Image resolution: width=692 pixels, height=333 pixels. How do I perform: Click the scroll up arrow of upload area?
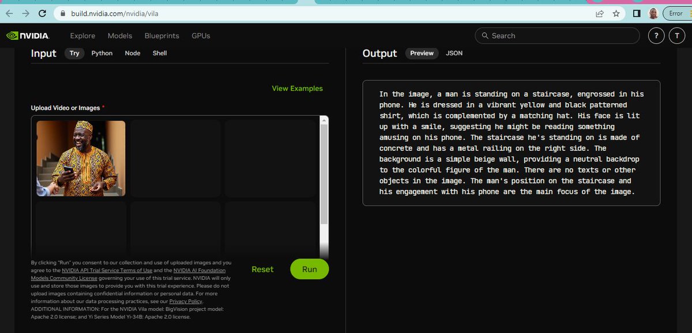(324, 121)
